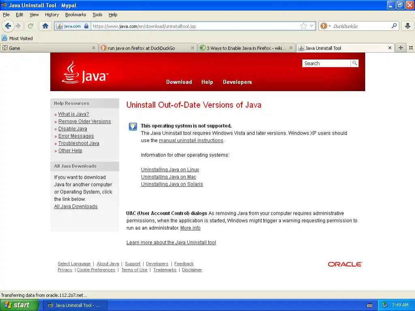Bookmark this page with the star icon
The width and height of the screenshot is (415, 311).
303,26
